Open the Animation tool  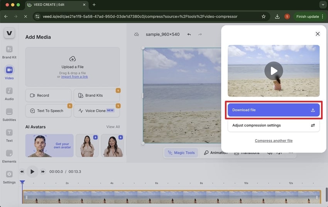215,153
